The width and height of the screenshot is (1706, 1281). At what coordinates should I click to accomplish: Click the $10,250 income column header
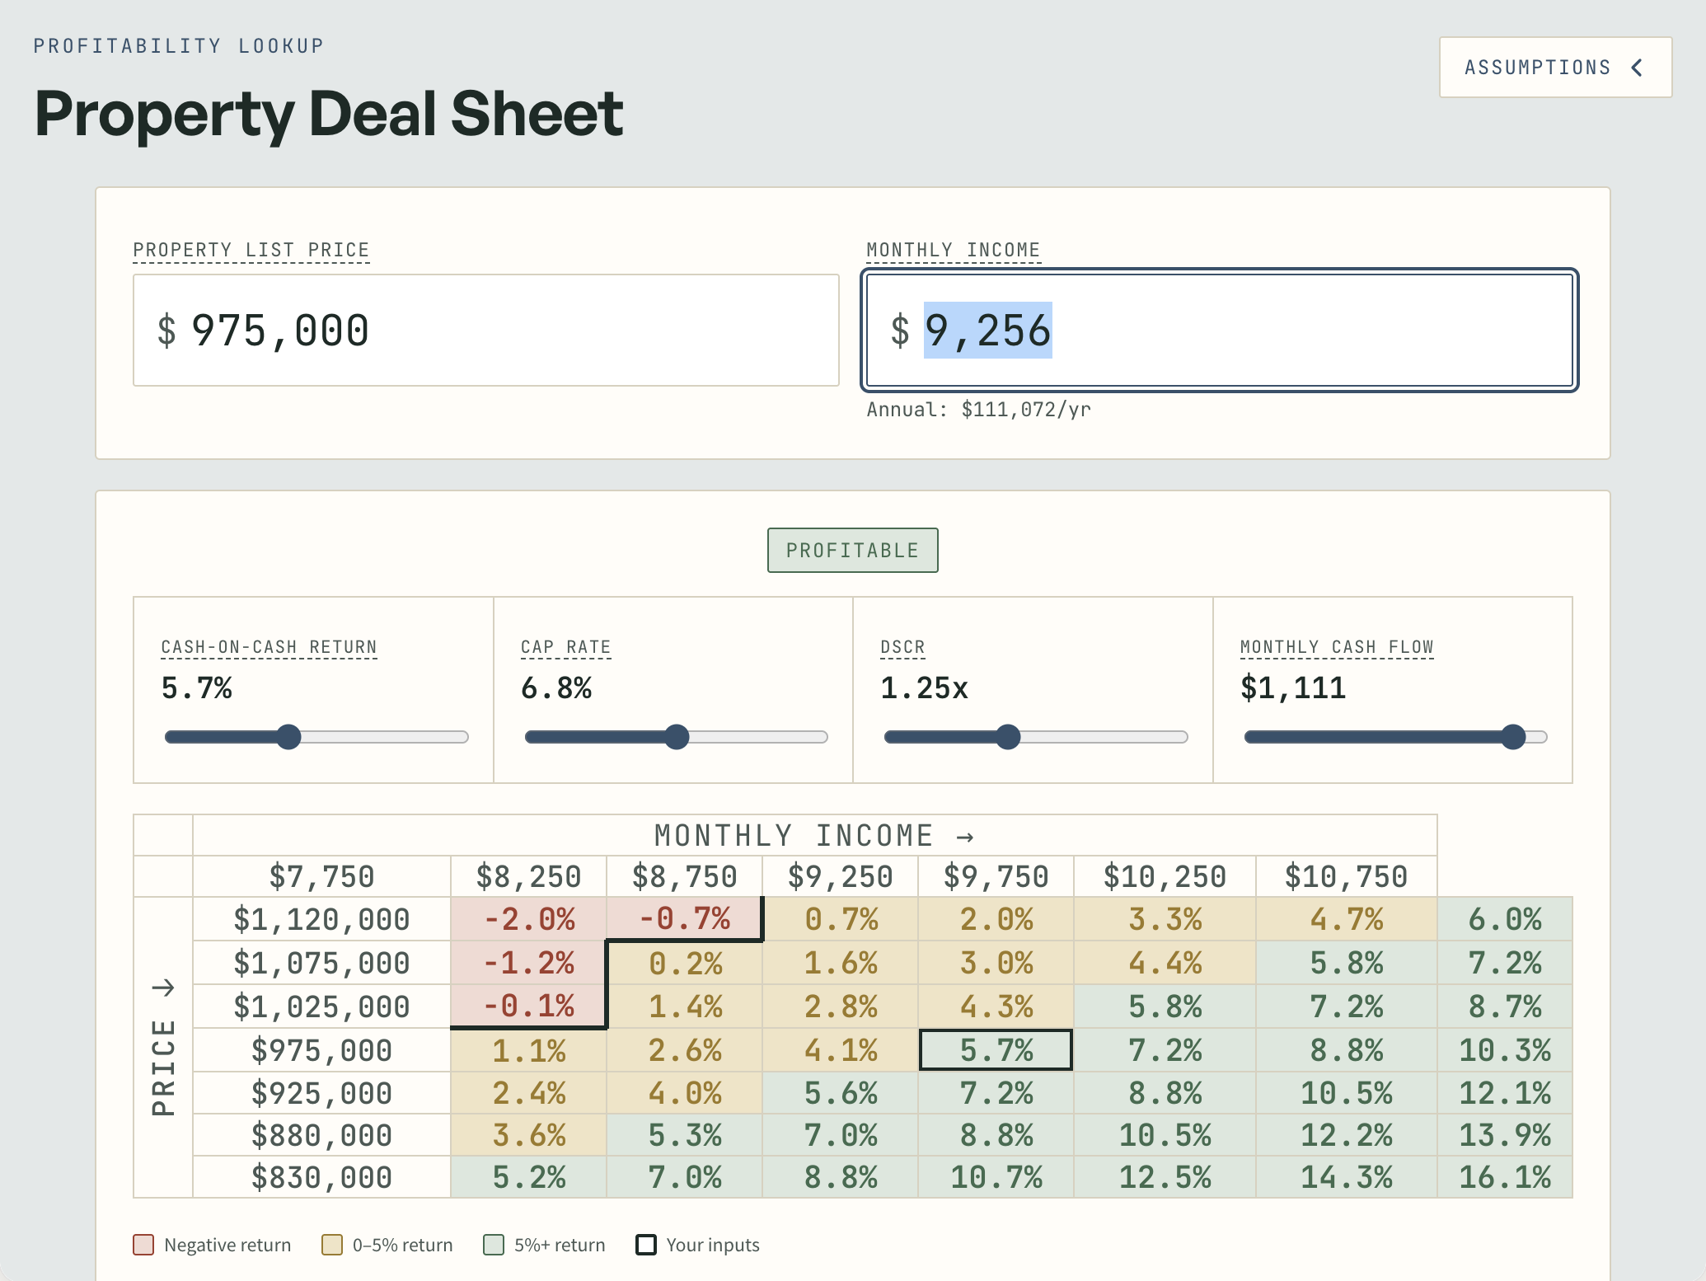click(1165, 876)
